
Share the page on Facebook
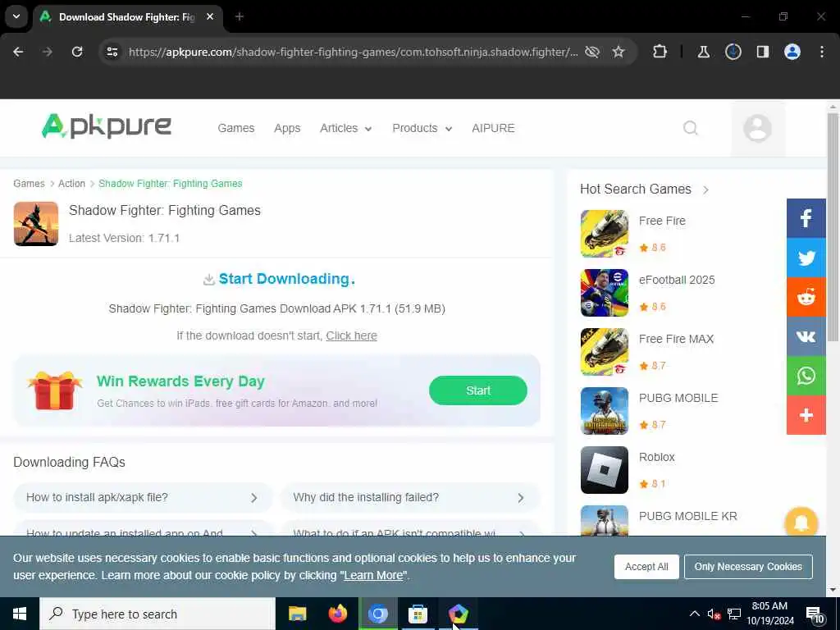click(806, 218)
